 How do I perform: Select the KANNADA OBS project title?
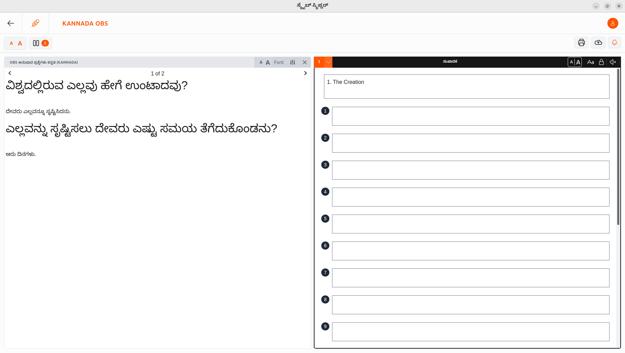tap(85, 23)
